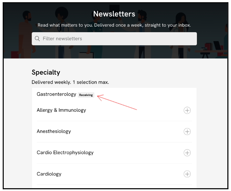Add Cardio Electrophysiology via its plus icon

[187, 153]
